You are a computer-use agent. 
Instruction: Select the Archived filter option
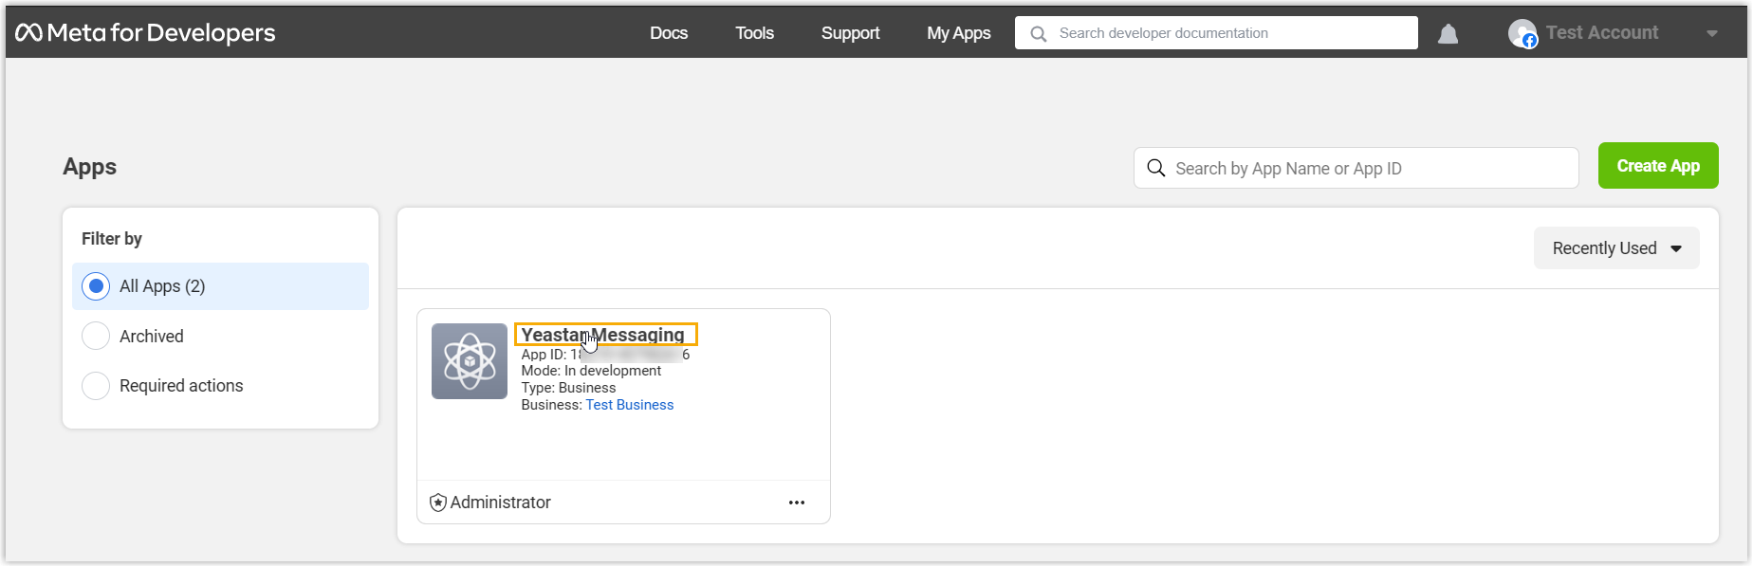click(97, 336)
